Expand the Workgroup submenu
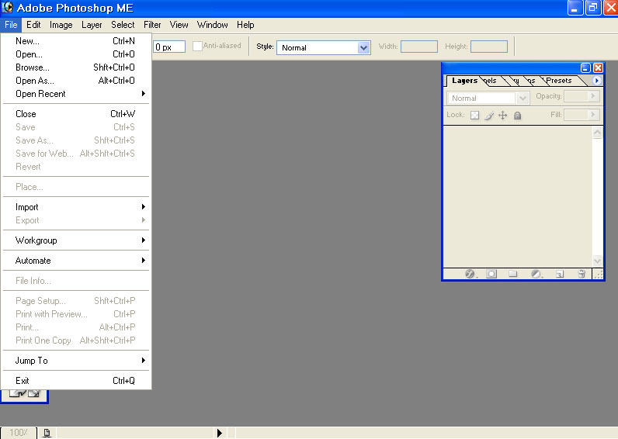Screen dimensions: 618x439 pyautogui.click(x=75, y=240)
